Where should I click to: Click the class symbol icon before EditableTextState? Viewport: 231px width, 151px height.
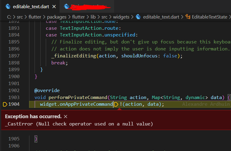pos(188,17)
